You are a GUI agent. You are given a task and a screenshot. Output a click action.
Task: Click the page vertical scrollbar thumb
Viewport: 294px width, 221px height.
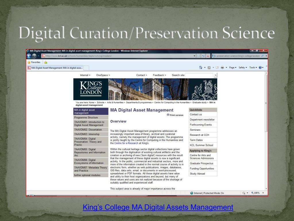[x=266, y=103]
